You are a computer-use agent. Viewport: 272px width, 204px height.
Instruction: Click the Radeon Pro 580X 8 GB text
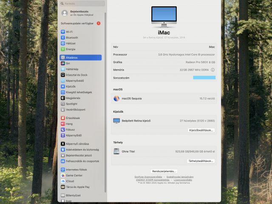200,62
